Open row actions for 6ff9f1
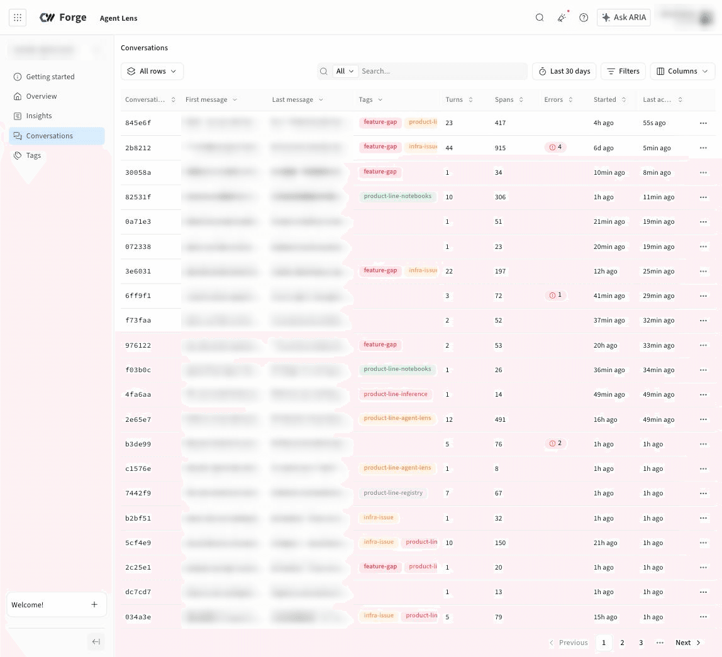 pyautogui.click(x=703, y=295)
